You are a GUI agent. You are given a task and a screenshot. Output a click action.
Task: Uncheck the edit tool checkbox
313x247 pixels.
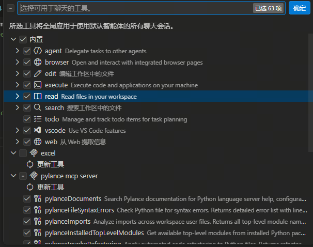tap(27, 74)
